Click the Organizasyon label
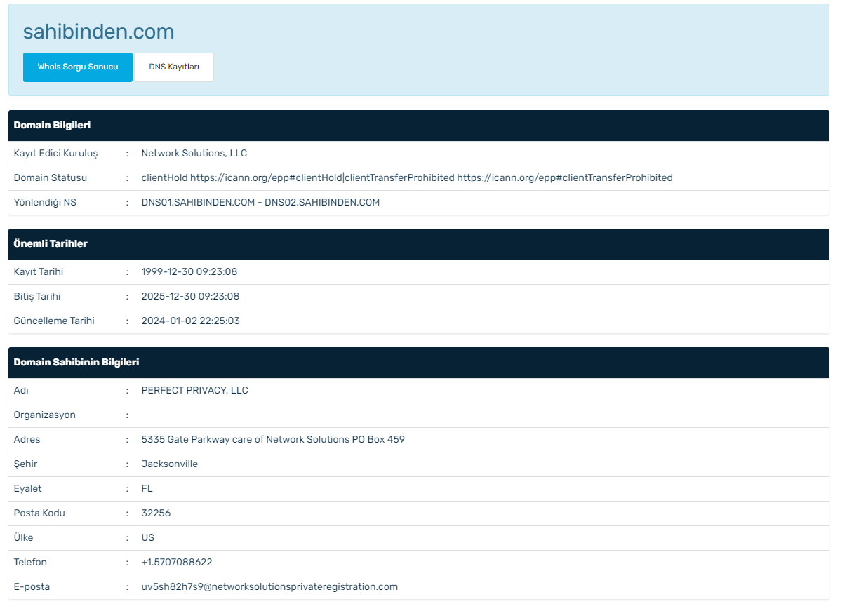This screenshot has height=611, width=847. tap(45, 415)
